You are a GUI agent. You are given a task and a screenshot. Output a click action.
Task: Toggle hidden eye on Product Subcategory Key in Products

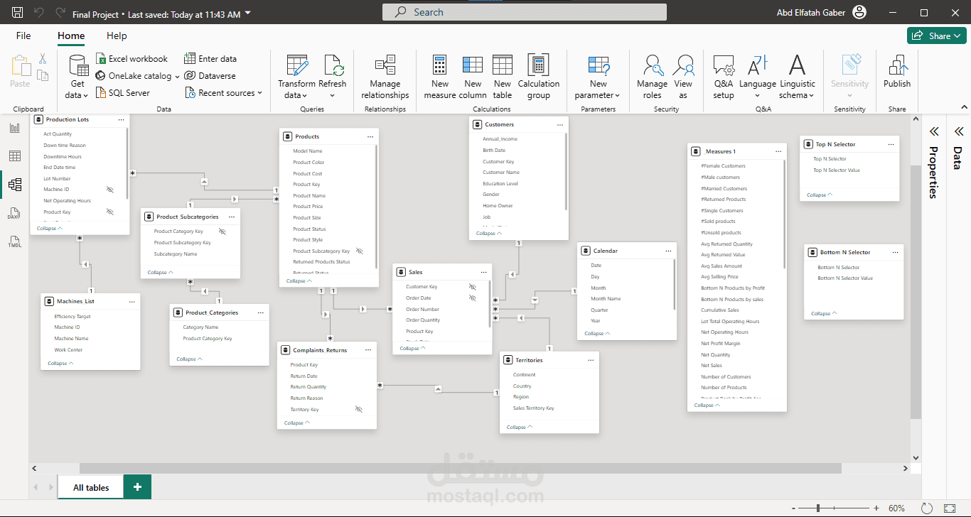tap(359, 251)
